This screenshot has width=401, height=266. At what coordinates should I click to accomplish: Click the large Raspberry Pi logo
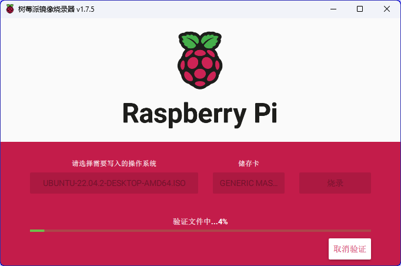(200, 60)
